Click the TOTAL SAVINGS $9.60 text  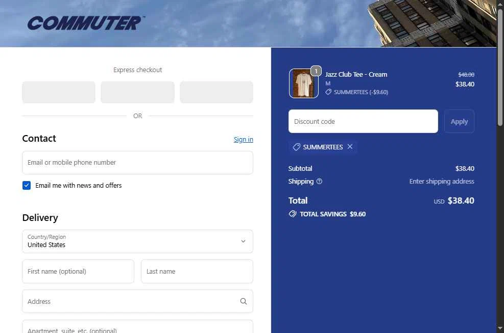[332, 214]
